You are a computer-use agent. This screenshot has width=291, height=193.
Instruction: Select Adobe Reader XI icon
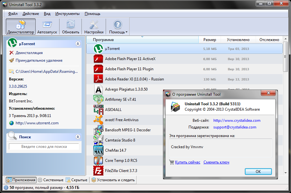tap(98, 79)
